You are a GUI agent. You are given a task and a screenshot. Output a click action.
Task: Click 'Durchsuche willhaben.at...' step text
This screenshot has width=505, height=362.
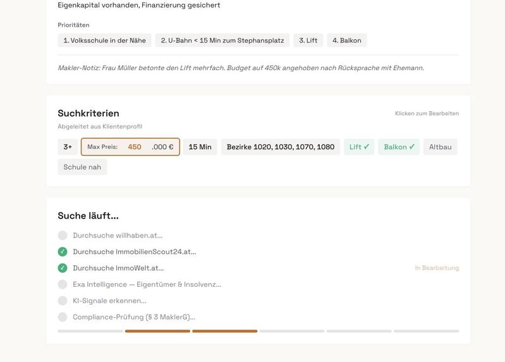(x=118, y=236)
